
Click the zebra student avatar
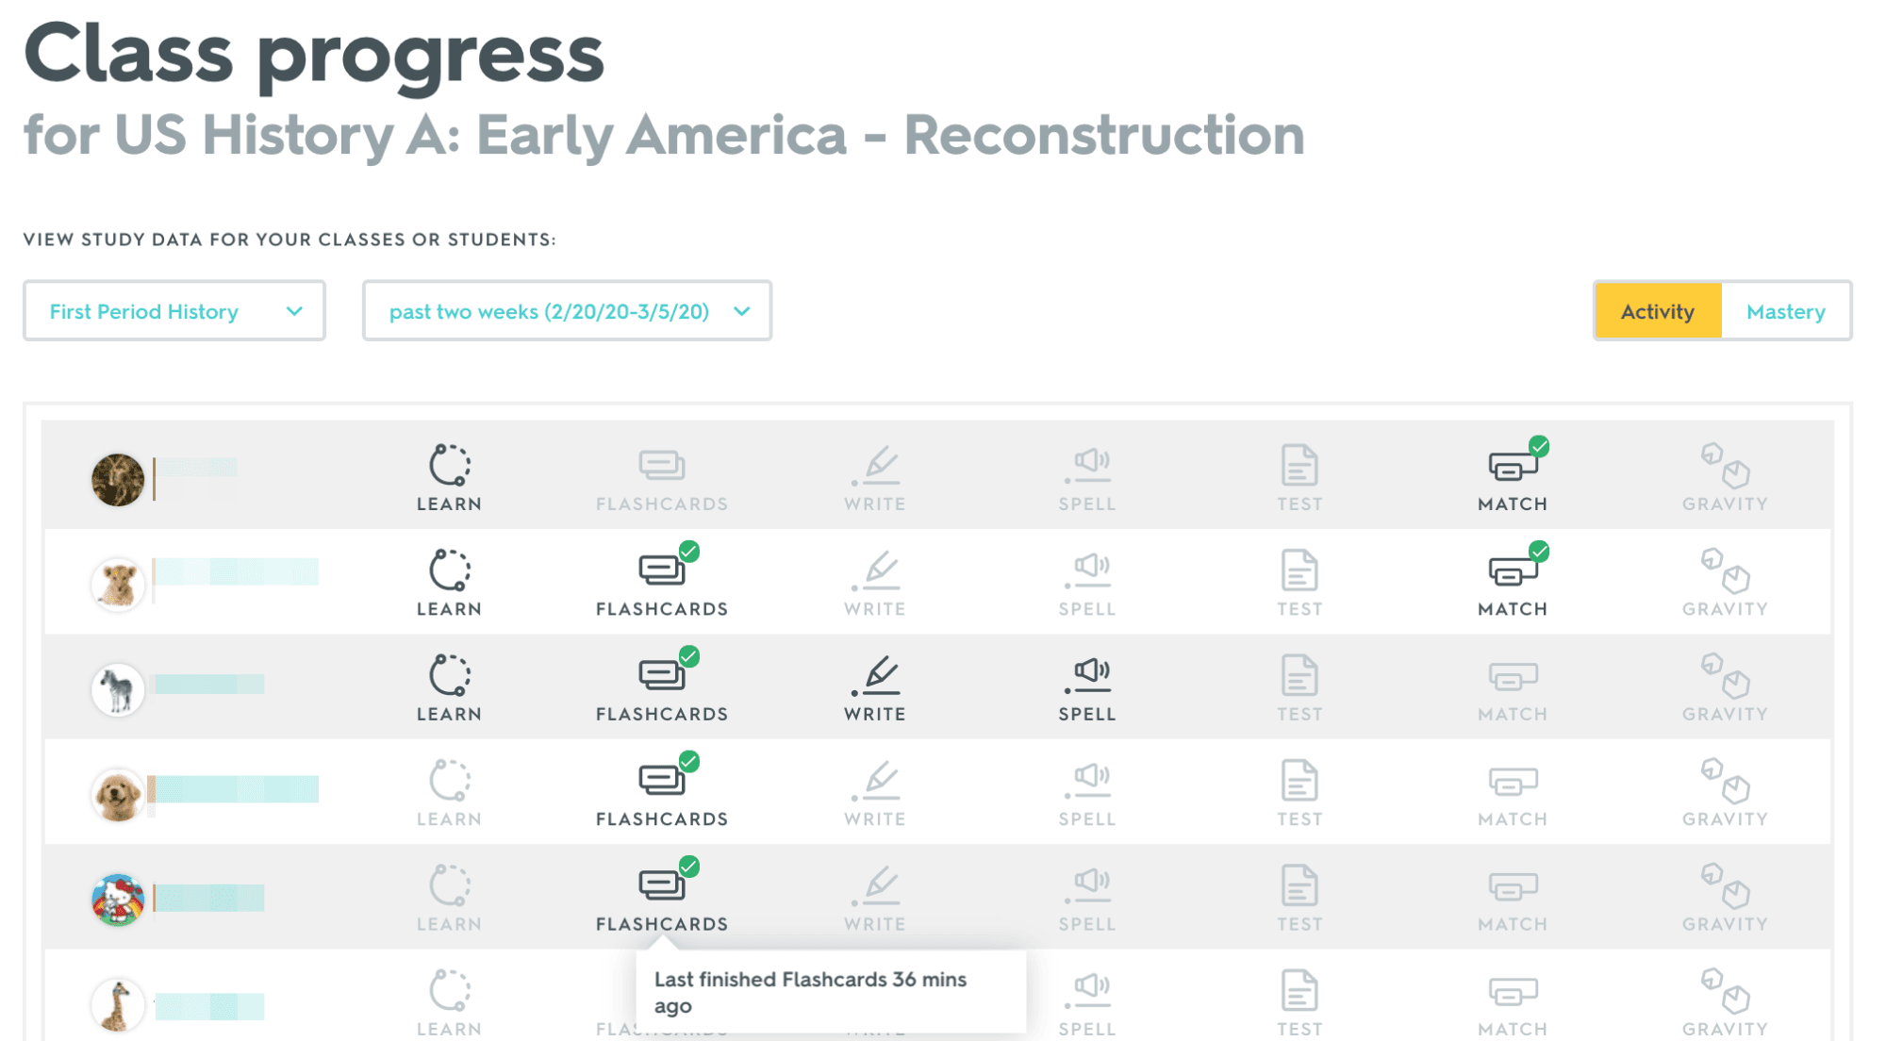click(x=118, y=689)
